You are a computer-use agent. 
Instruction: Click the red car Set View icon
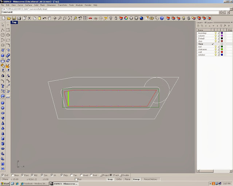(90, 18)
